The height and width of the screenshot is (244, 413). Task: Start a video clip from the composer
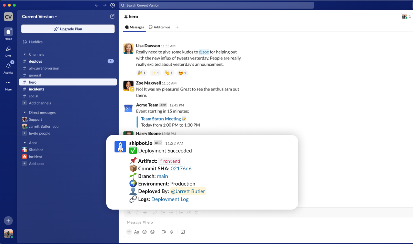163,232
